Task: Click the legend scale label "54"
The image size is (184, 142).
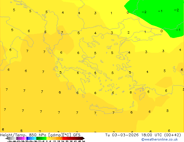Action: (x=84, y=141)
